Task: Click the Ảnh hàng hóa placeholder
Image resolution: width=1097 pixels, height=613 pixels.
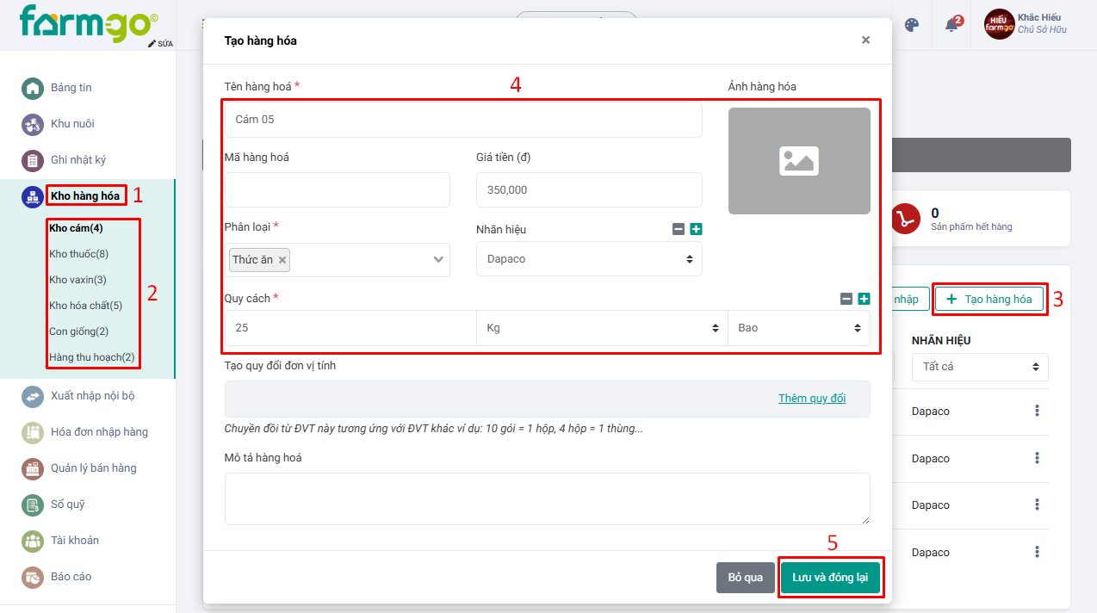Action: pos(798,161)
